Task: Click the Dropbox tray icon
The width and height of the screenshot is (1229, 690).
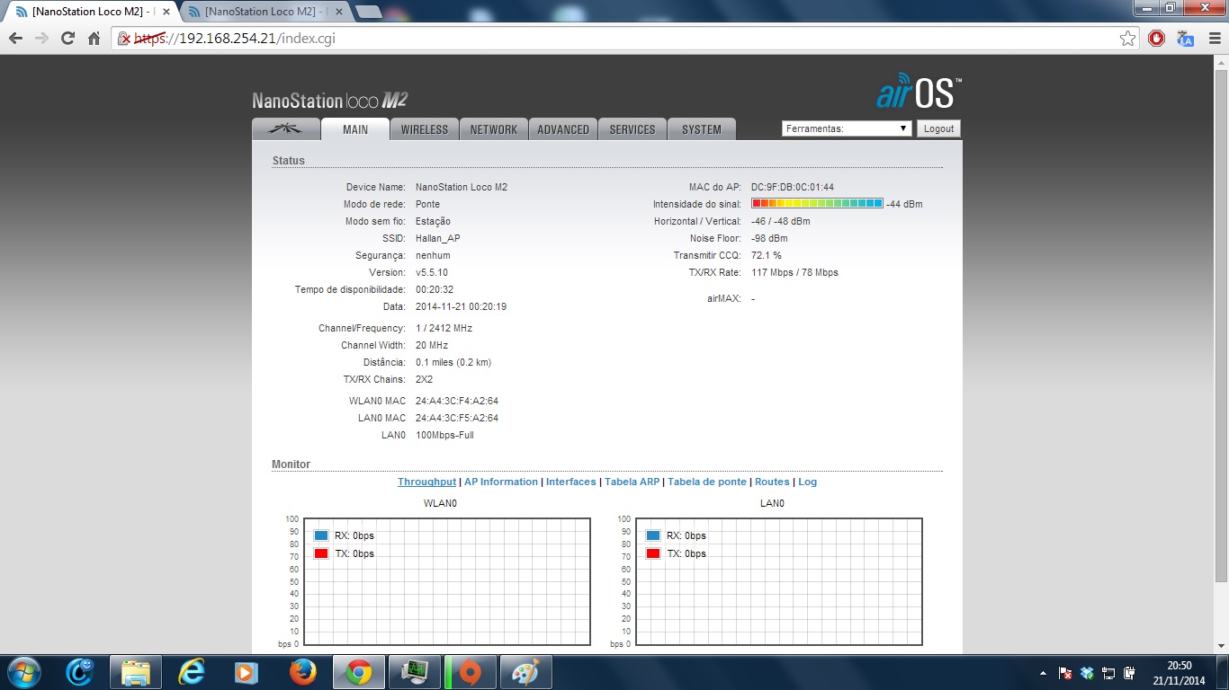Action: click(1087, 673)
